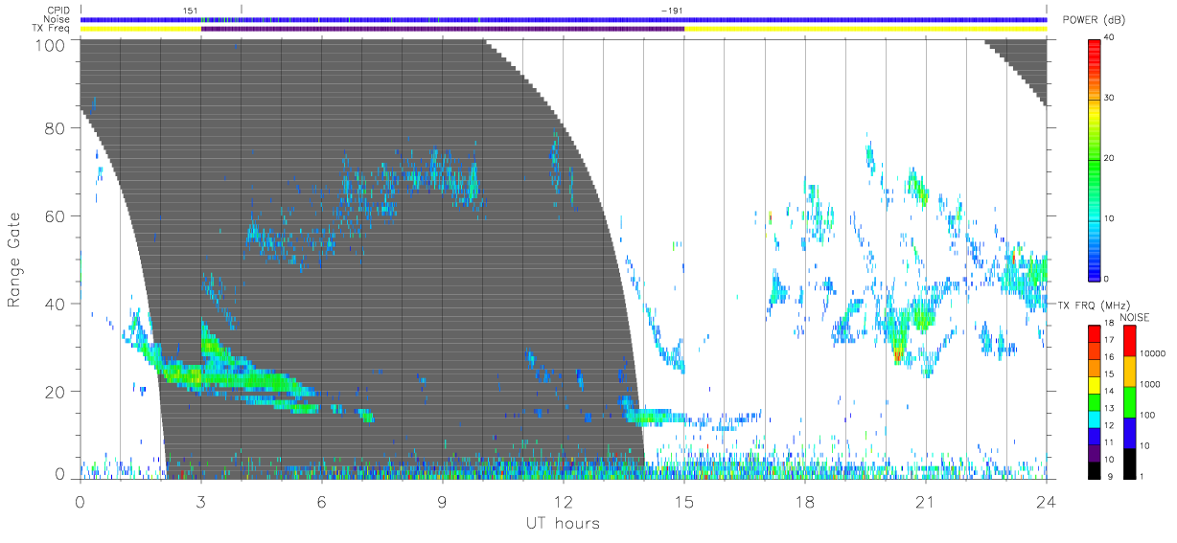
Task: Click the 18 label on TX FRQ legend
Action: click(x=1108, y=325)
